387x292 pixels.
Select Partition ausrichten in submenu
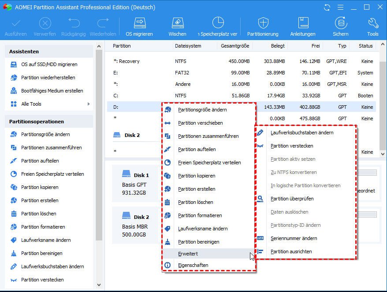305,251
